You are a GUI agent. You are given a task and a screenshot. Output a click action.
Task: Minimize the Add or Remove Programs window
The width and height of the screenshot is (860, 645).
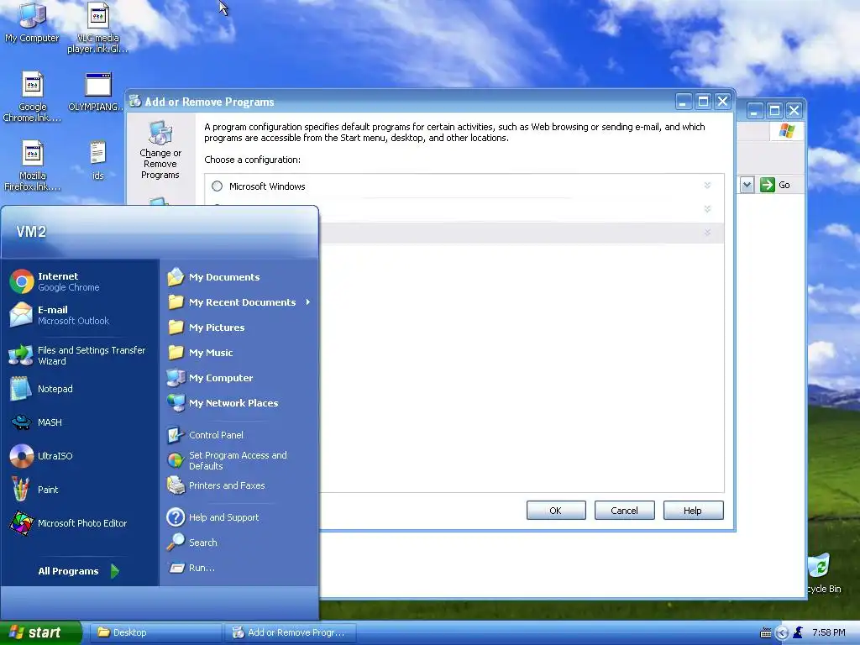pos(684,102)
